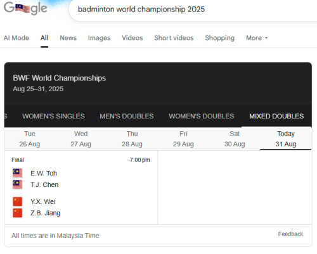Viewport: 317px width, 254px height.
Task: Click the Feedback link
Action: coord(290,234)
